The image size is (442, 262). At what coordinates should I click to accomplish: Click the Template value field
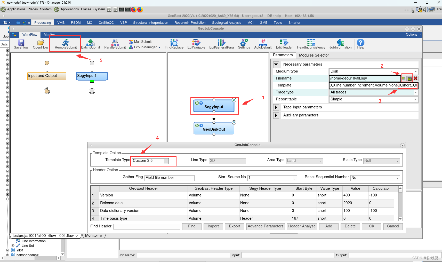click(373, 85)
